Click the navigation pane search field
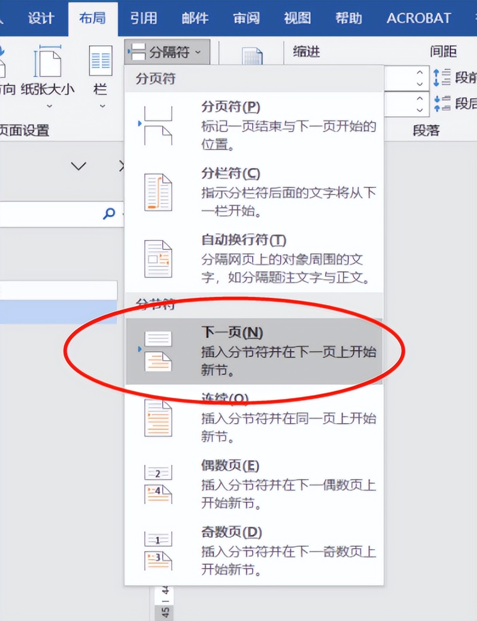 (61, 214)
